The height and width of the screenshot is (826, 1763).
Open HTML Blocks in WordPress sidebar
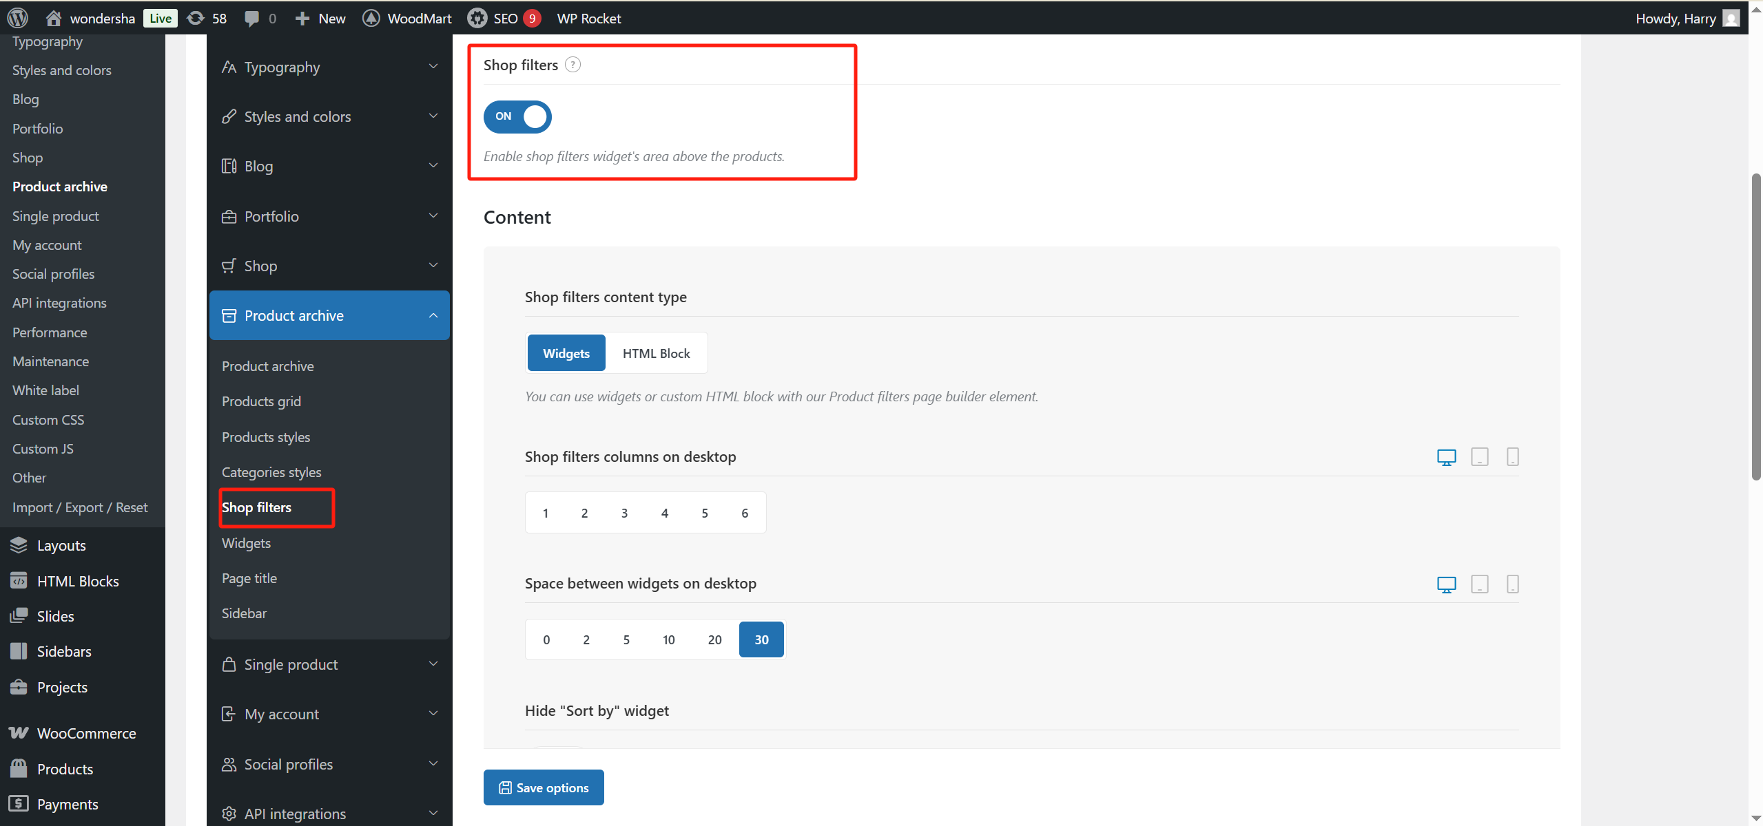tap(78, 581)
